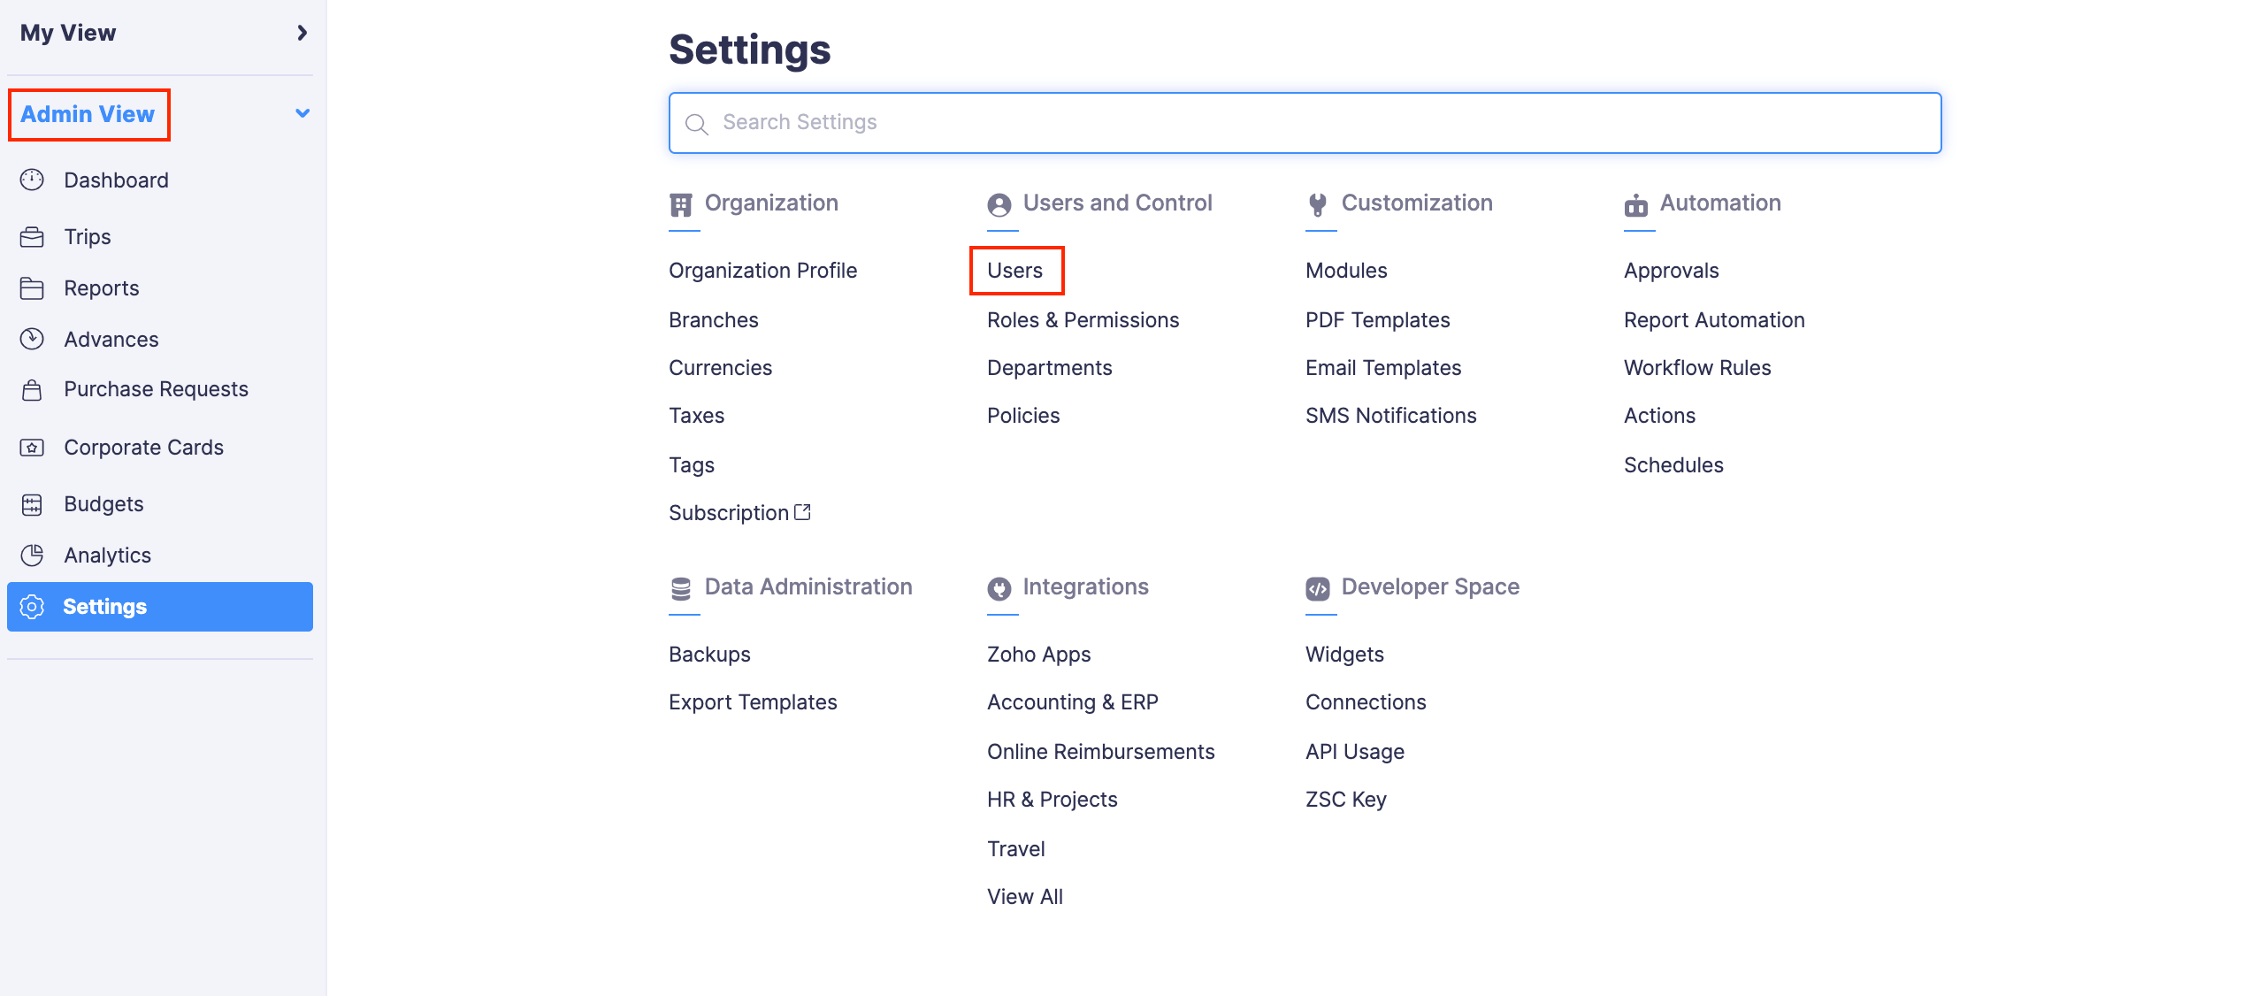2243x996 pixels.
Task: Click the Trips briefcase icon
Action: pyautogui.click(x=32, y=237)
